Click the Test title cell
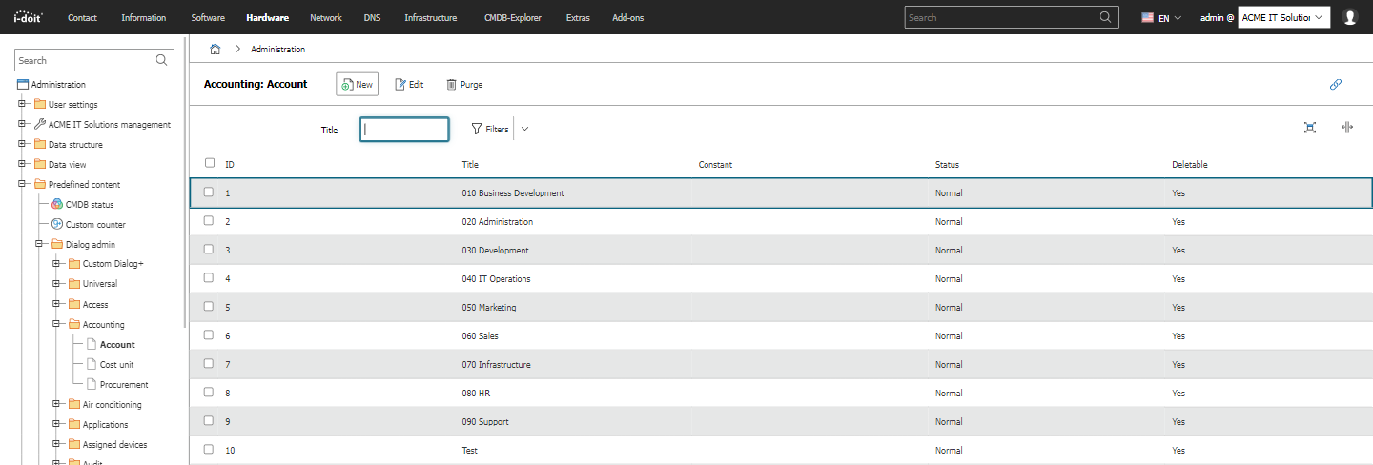Image resolution: width=1373 pixels, height=465 pixels. 469,450
